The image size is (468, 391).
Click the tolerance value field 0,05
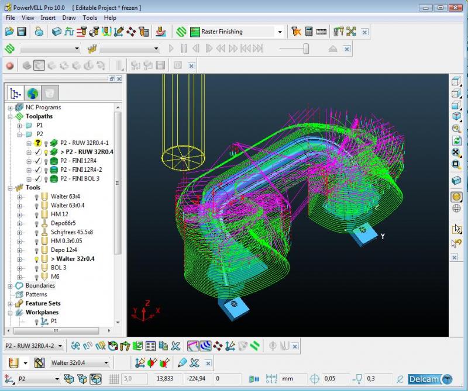[x=335, y=379]
